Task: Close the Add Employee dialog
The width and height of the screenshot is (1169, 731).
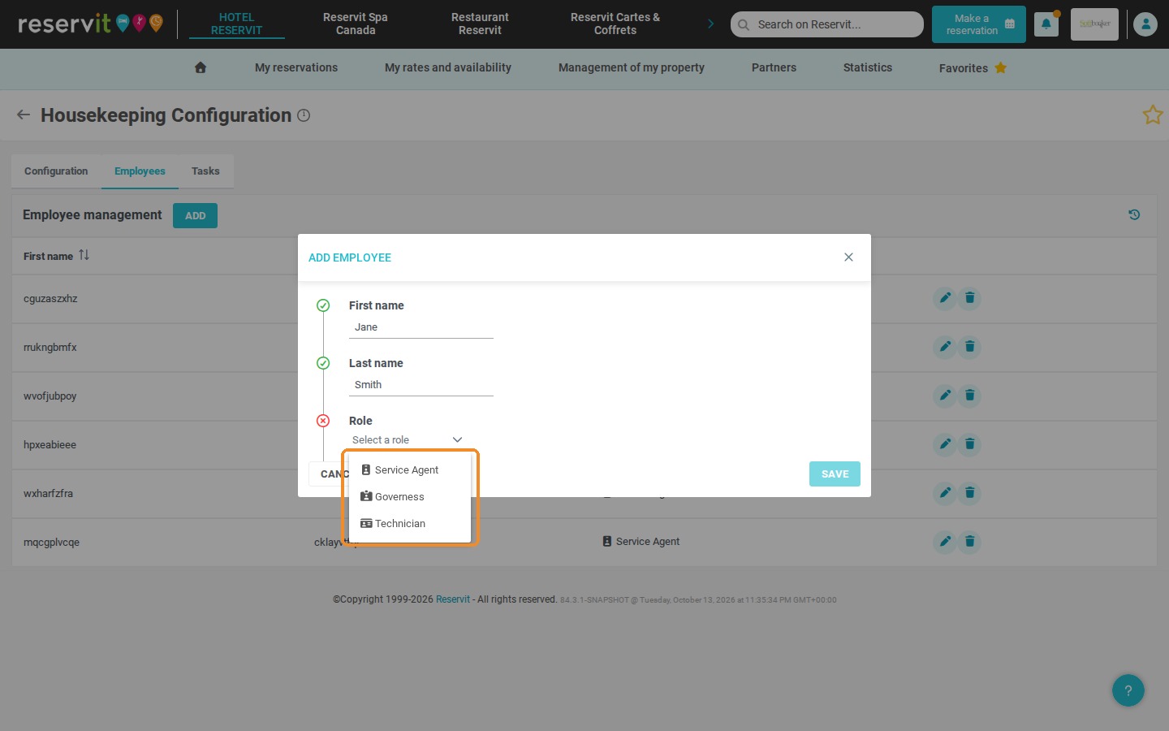Action: pyautogui.click(x=848, y=257)
